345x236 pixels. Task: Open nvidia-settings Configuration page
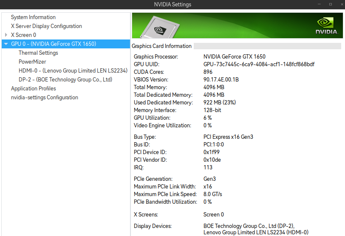point(44,98)
